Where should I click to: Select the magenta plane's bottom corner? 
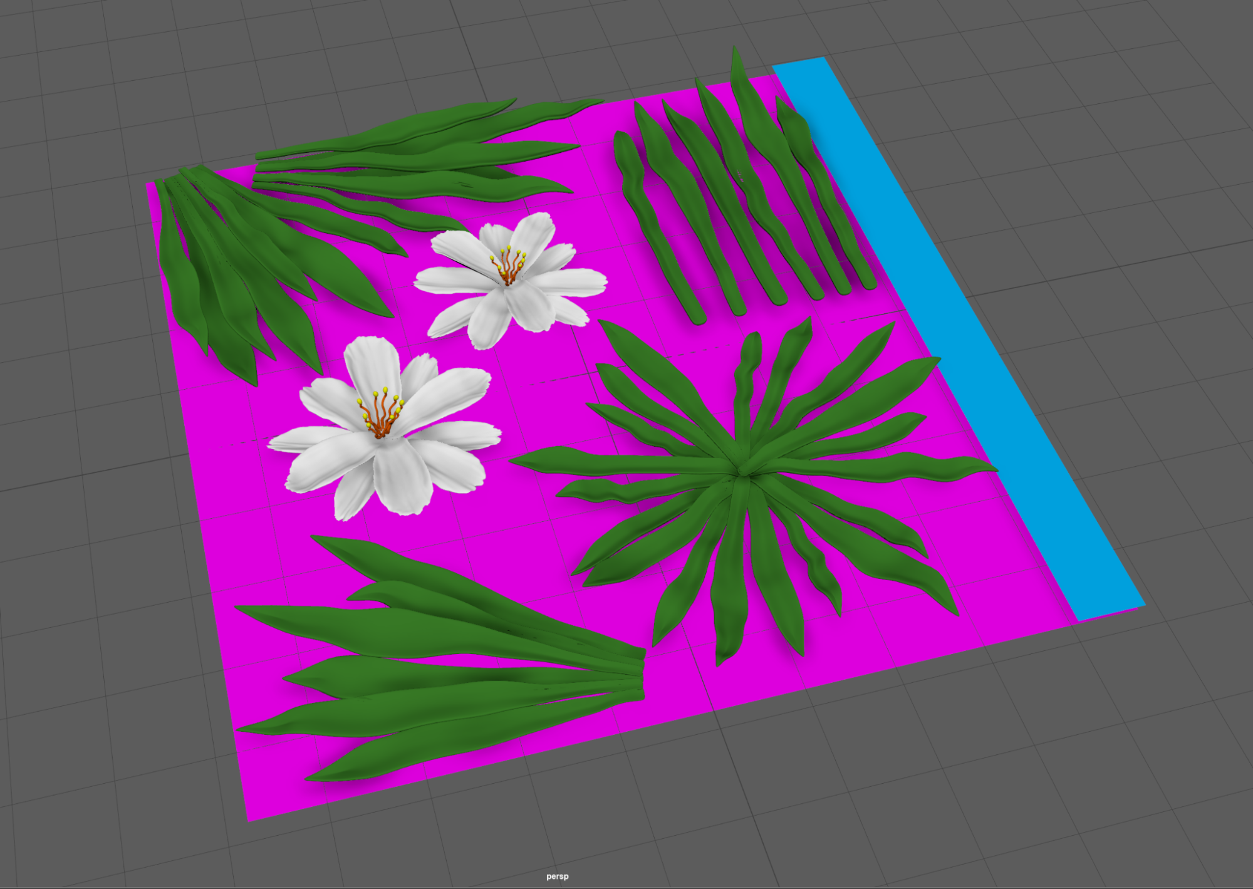[249, 818]
